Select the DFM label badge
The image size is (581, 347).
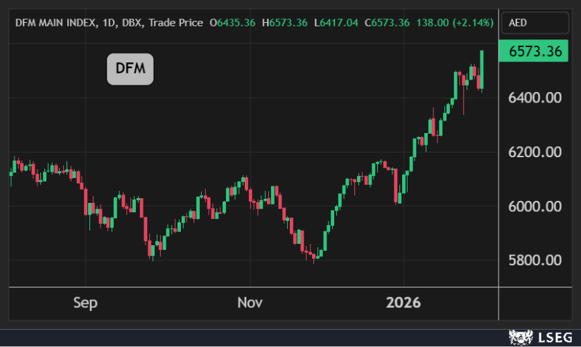[x=130, y=69]
